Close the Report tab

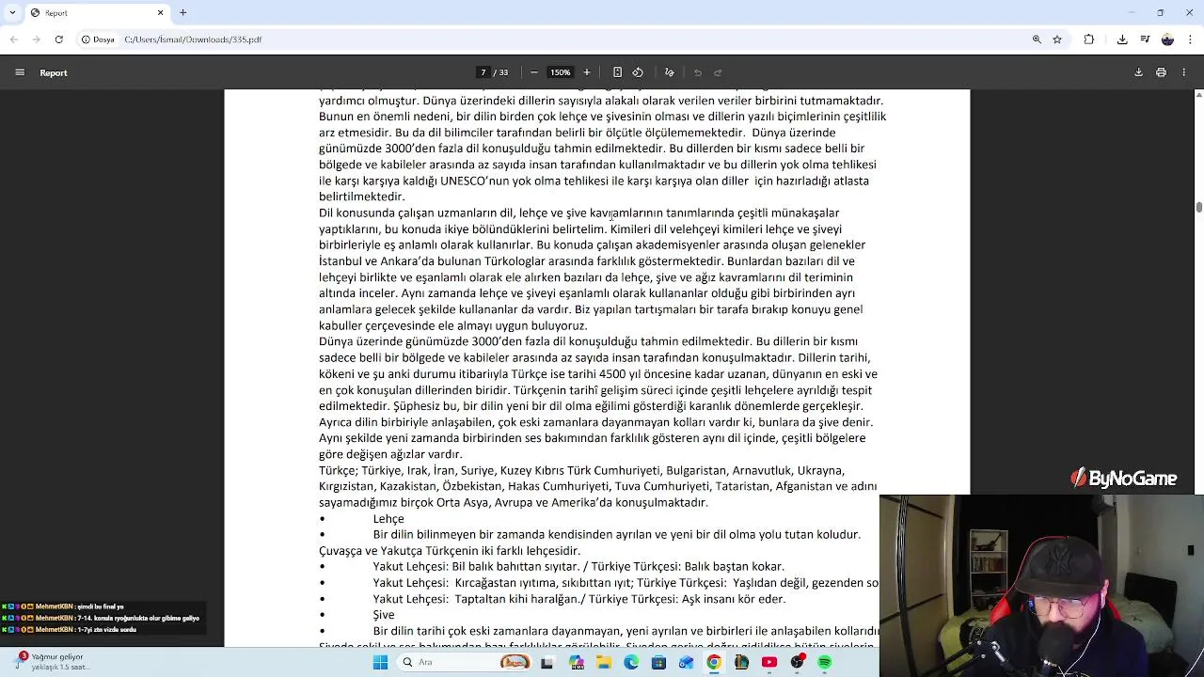160,13
